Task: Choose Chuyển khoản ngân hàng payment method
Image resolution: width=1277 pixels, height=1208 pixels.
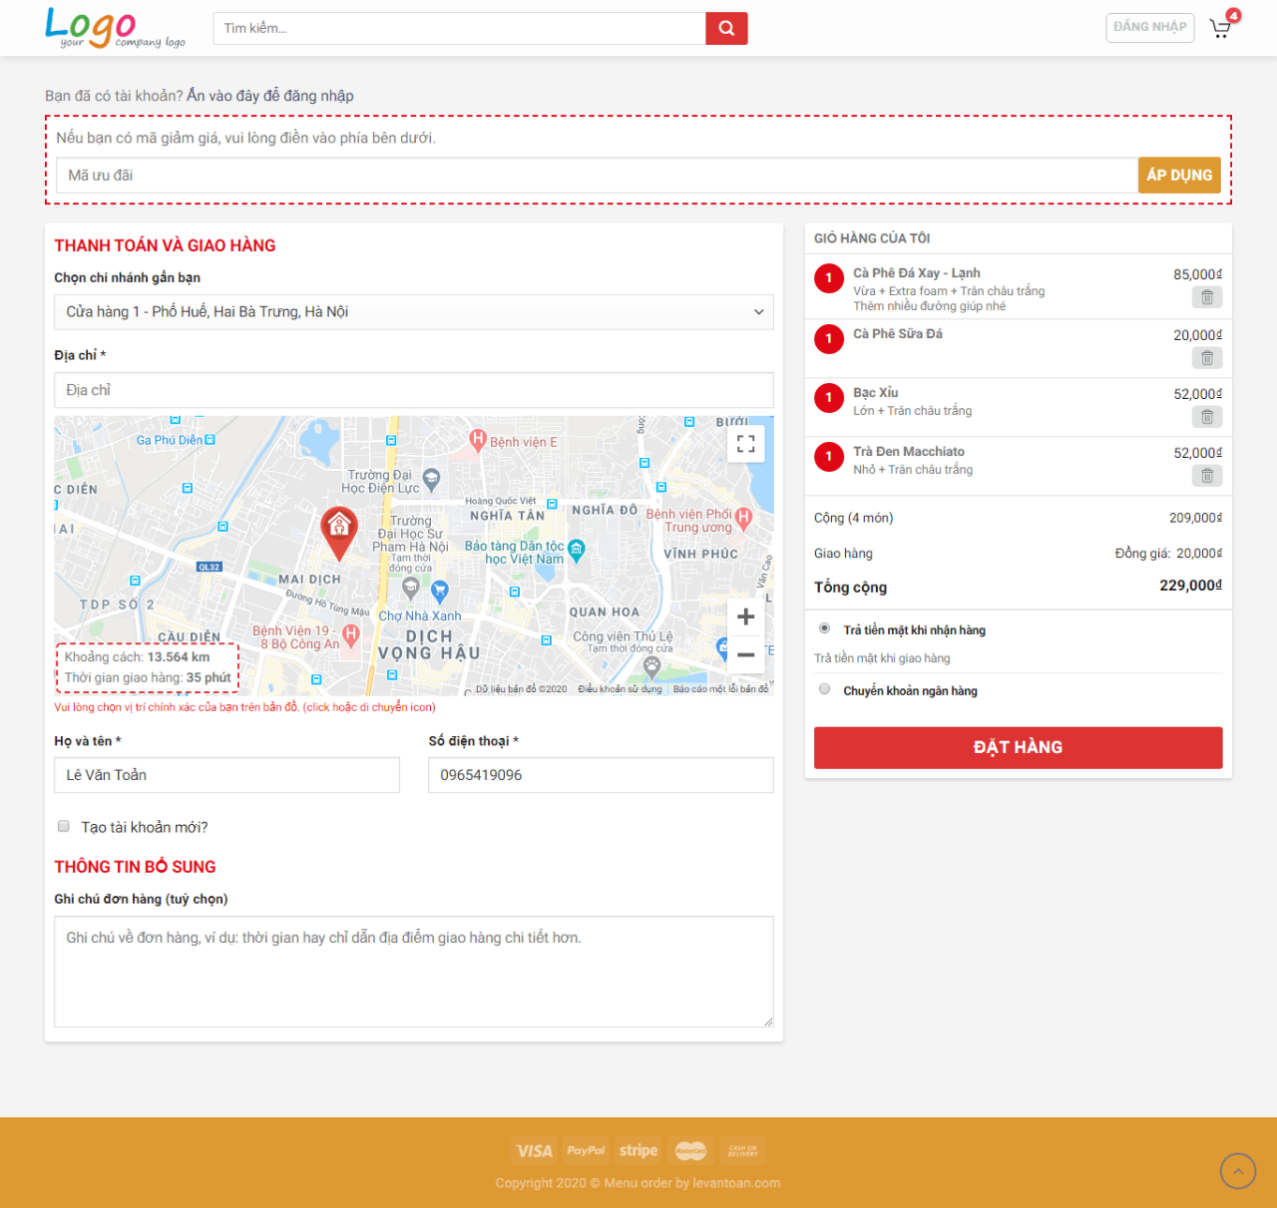Action: click(824, 688)
